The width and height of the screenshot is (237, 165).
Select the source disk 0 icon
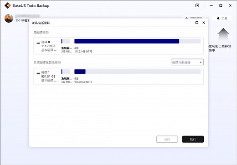pos(38,43)
